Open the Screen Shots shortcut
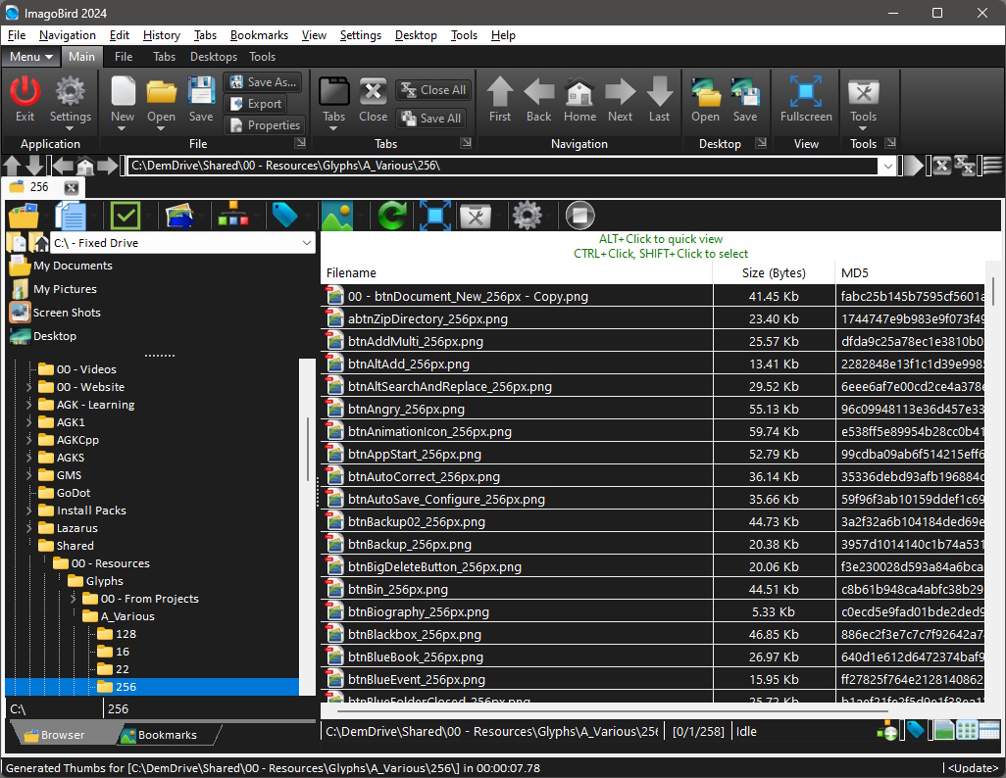 click(67, 313)
